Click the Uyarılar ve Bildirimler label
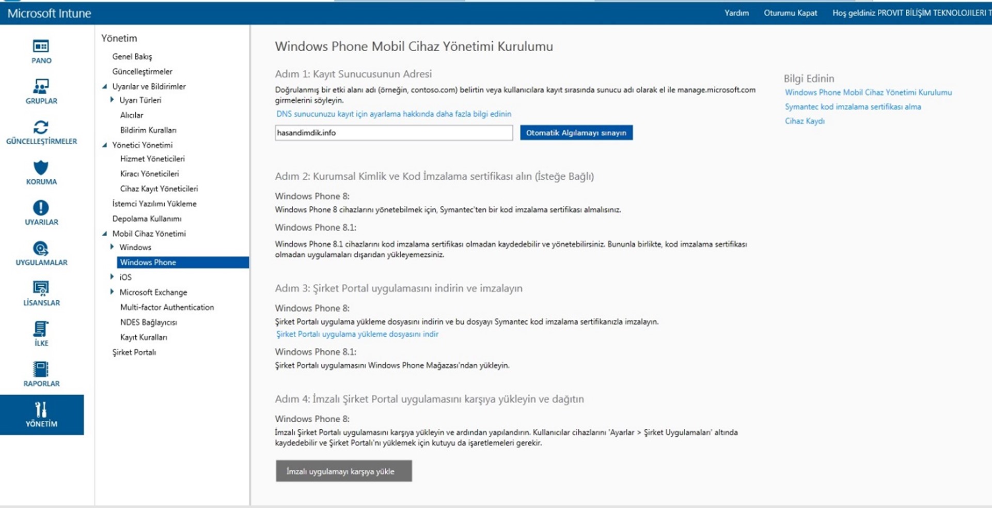Screen dimensions: 992x508 149,87
